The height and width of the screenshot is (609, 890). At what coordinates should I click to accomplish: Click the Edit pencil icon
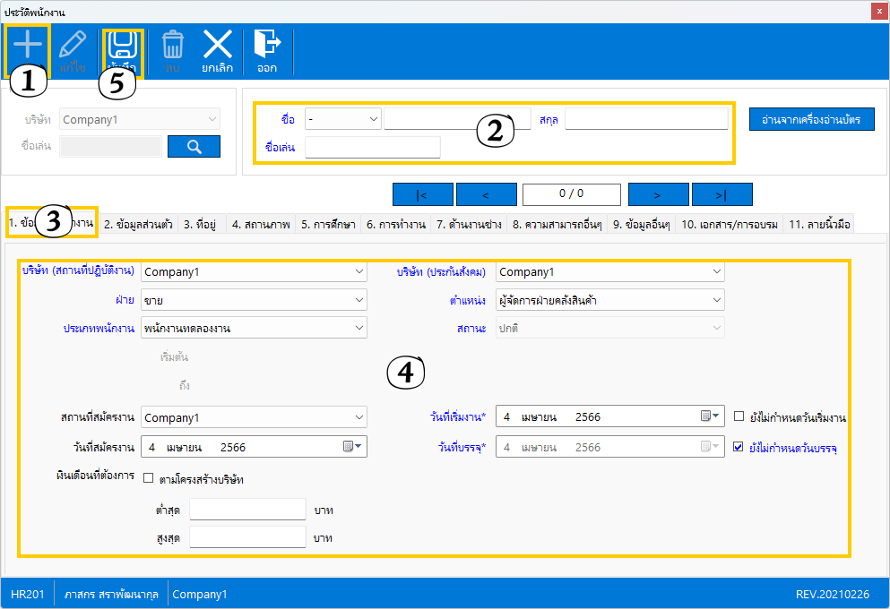pyautogui.click(x=72, y=45)
